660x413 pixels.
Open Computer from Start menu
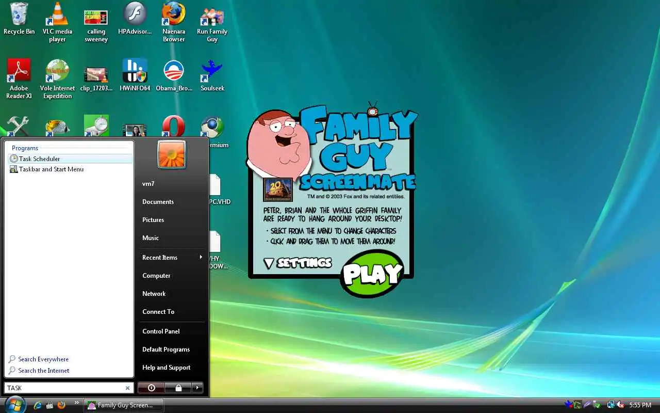pyautogui.click(x=156, y=276)
